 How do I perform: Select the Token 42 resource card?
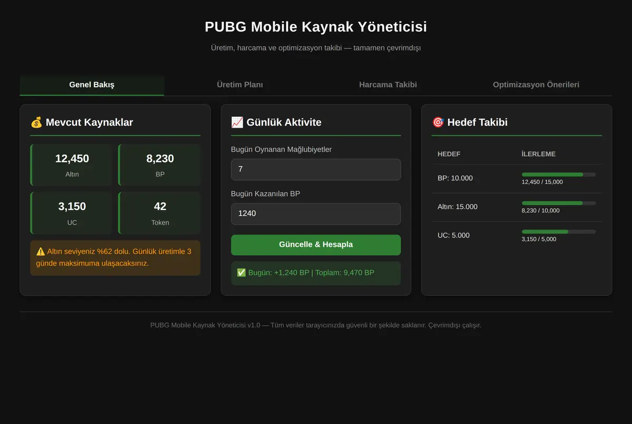click(160, 213)
